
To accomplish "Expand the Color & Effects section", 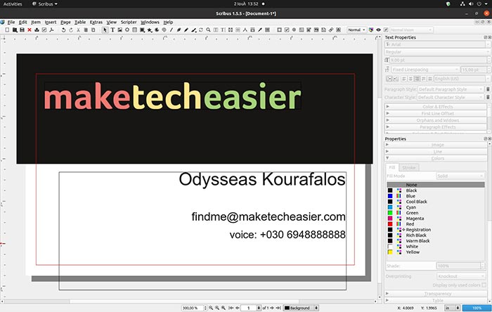I will [436, 107].
